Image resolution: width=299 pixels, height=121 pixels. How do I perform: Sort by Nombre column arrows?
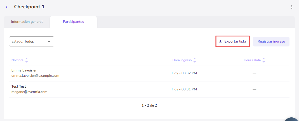coord(27,60)
